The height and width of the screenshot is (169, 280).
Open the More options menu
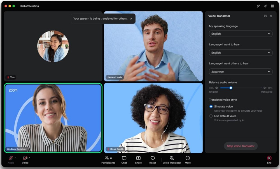(188, 160)
